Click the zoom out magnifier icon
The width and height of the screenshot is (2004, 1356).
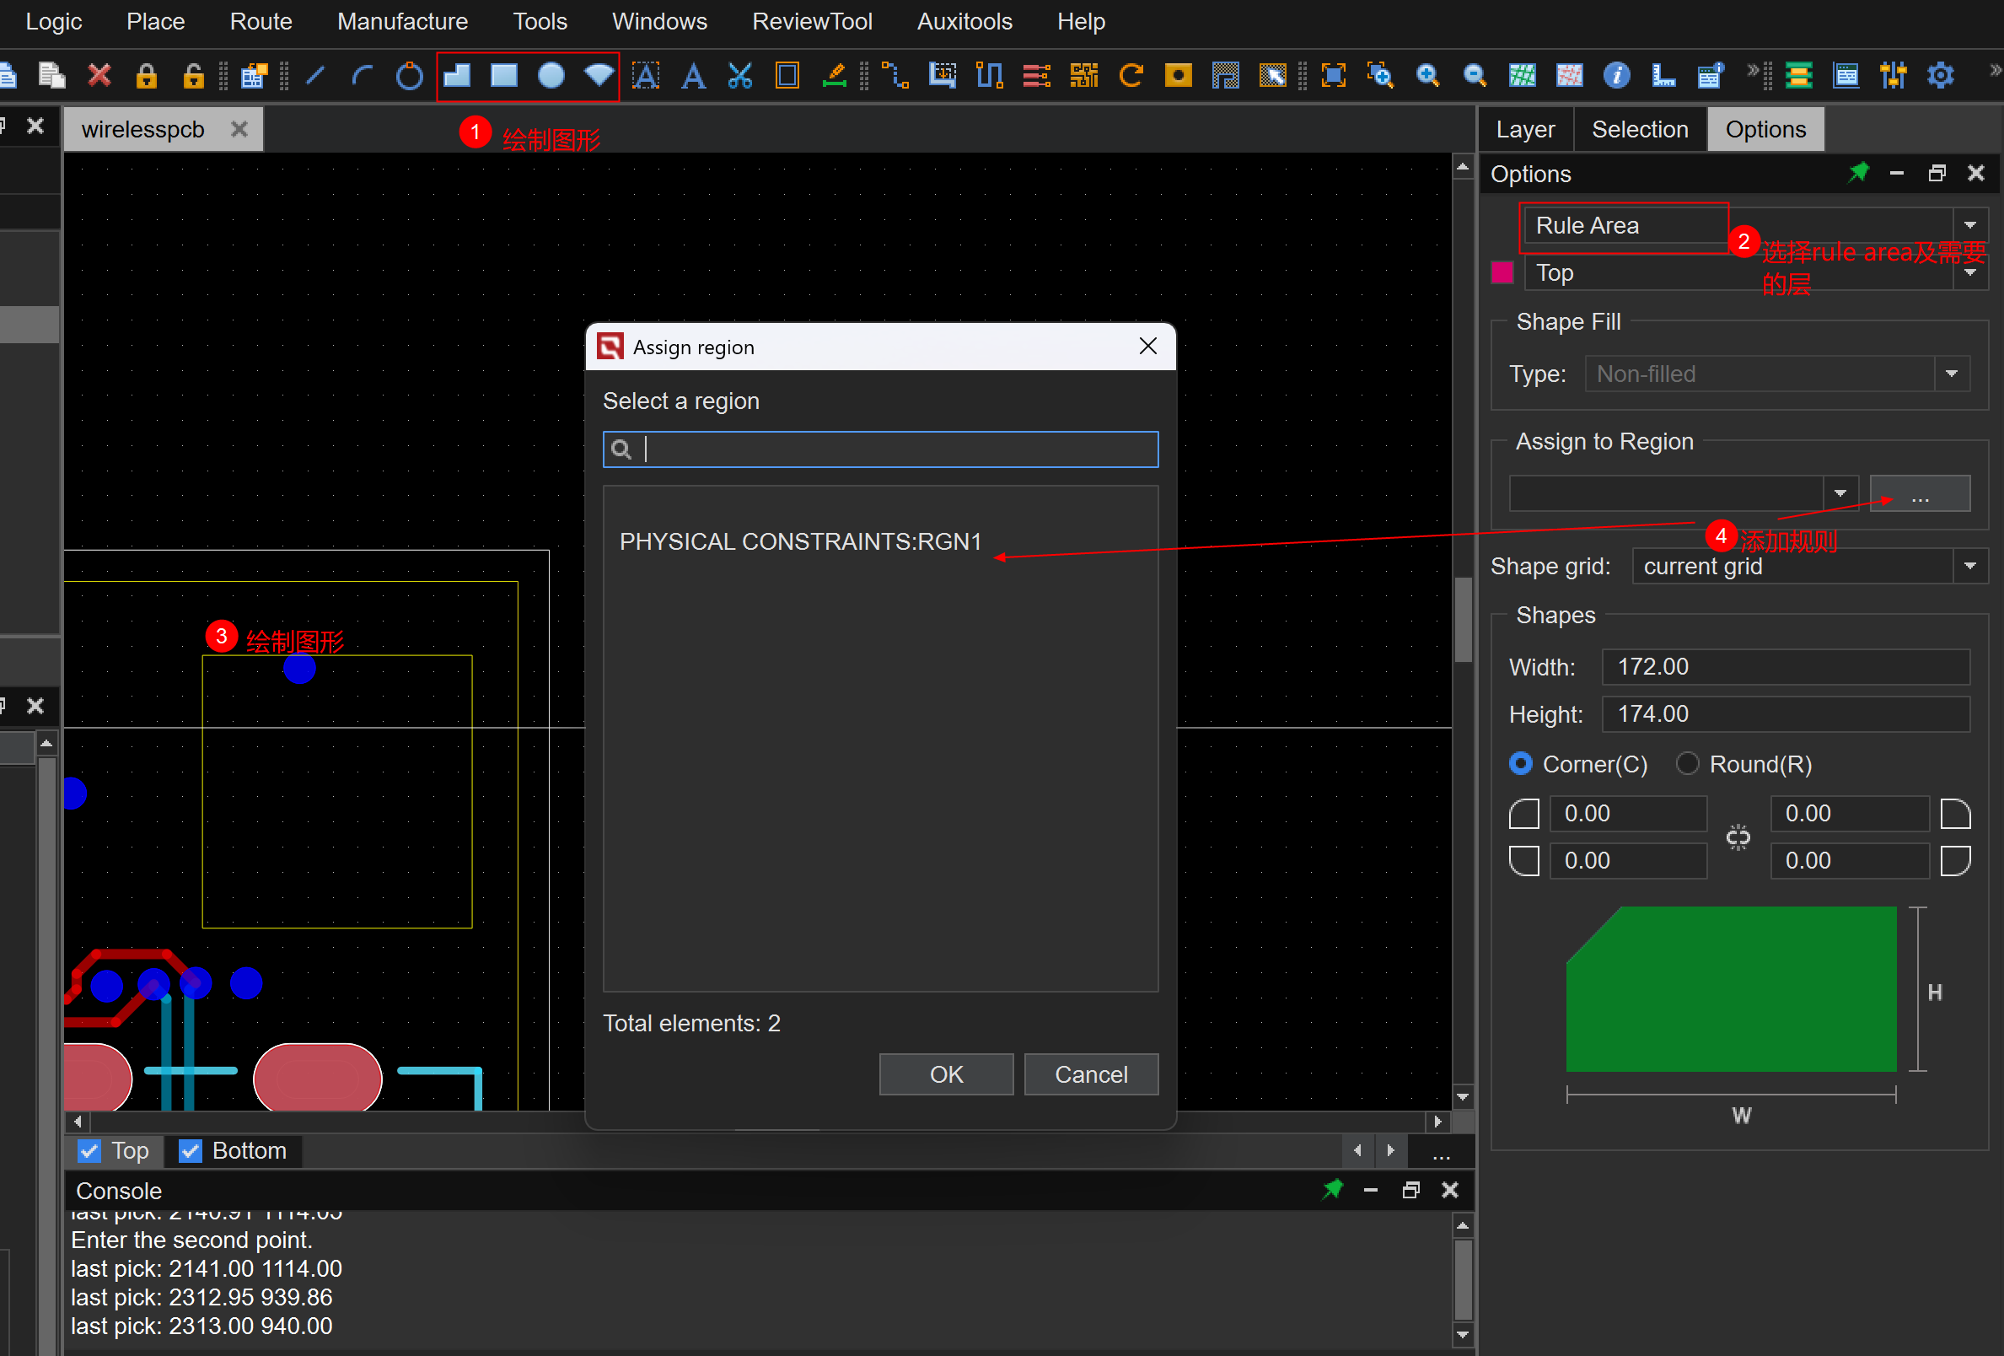1475,76
